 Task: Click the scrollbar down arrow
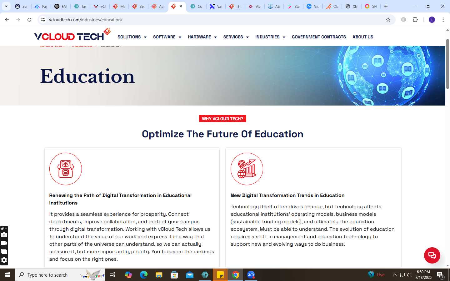click(x=447, y=265)
